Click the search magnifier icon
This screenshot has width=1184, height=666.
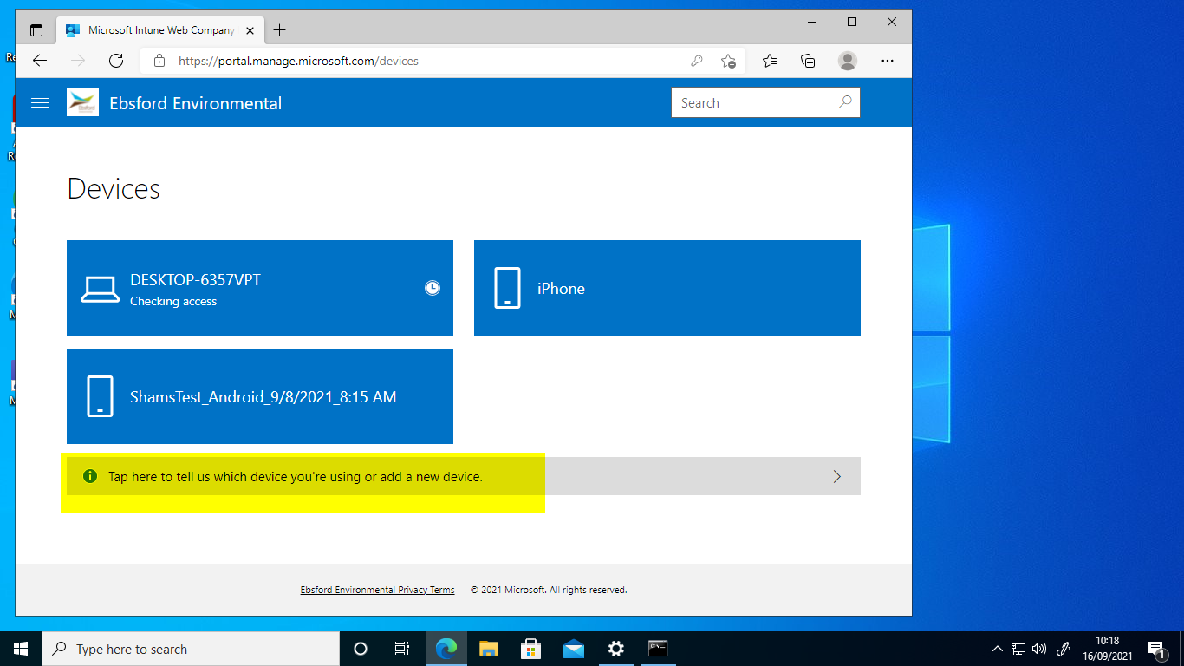(845, 102)
